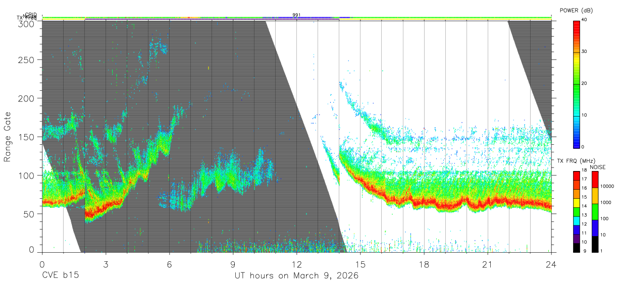Image resolution: width=620 pixels, height=286 pixels.
Task: Click the Range Gate tick label "150"
Action: (27, 137)
